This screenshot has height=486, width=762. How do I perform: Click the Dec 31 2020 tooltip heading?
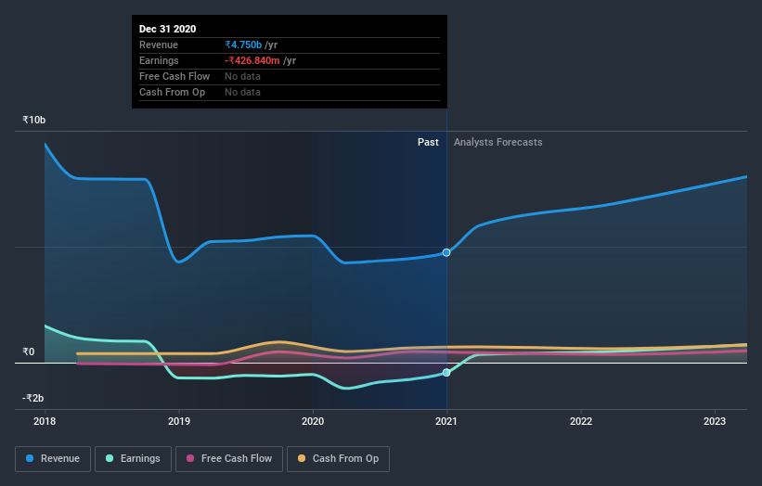(x=168, y=29)
